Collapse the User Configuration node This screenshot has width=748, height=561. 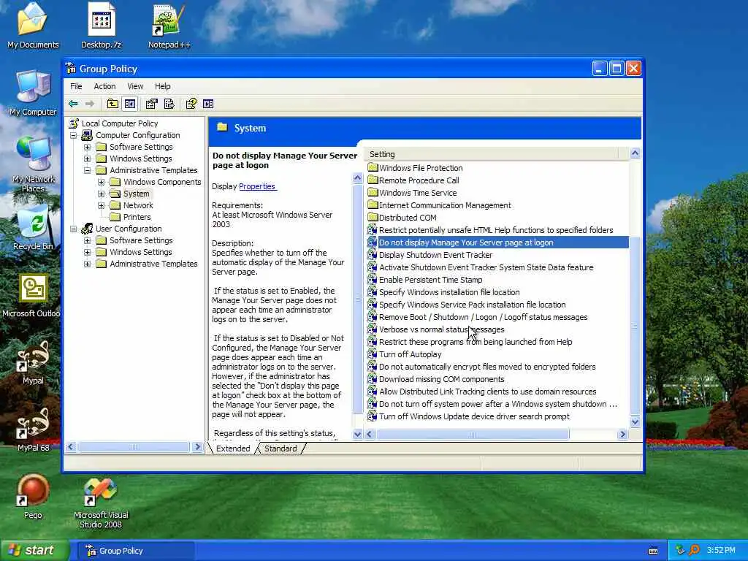pyautogui.click(x=74, y=229)
